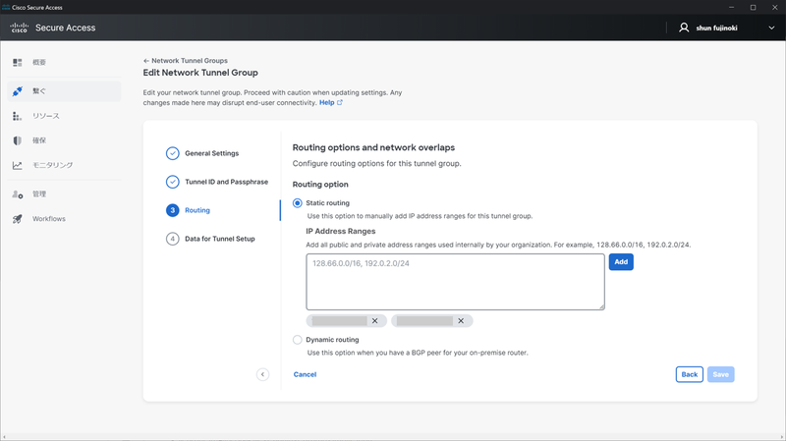Remove the second IP range chip

(461, 321)
